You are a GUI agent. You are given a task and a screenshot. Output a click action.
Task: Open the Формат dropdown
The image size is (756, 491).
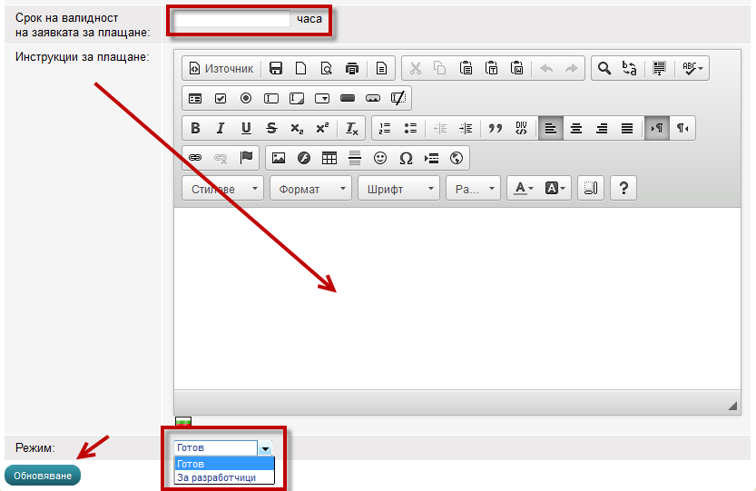pyautogui.click(x=314, y=189)
